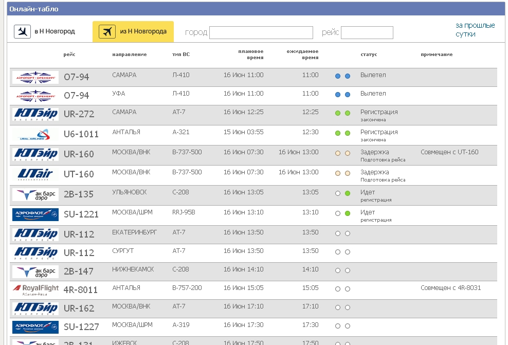Focus the 'город' city search field

click(x=261, y=33)
